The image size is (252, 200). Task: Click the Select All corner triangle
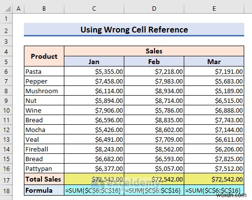[x=8, y=9]
